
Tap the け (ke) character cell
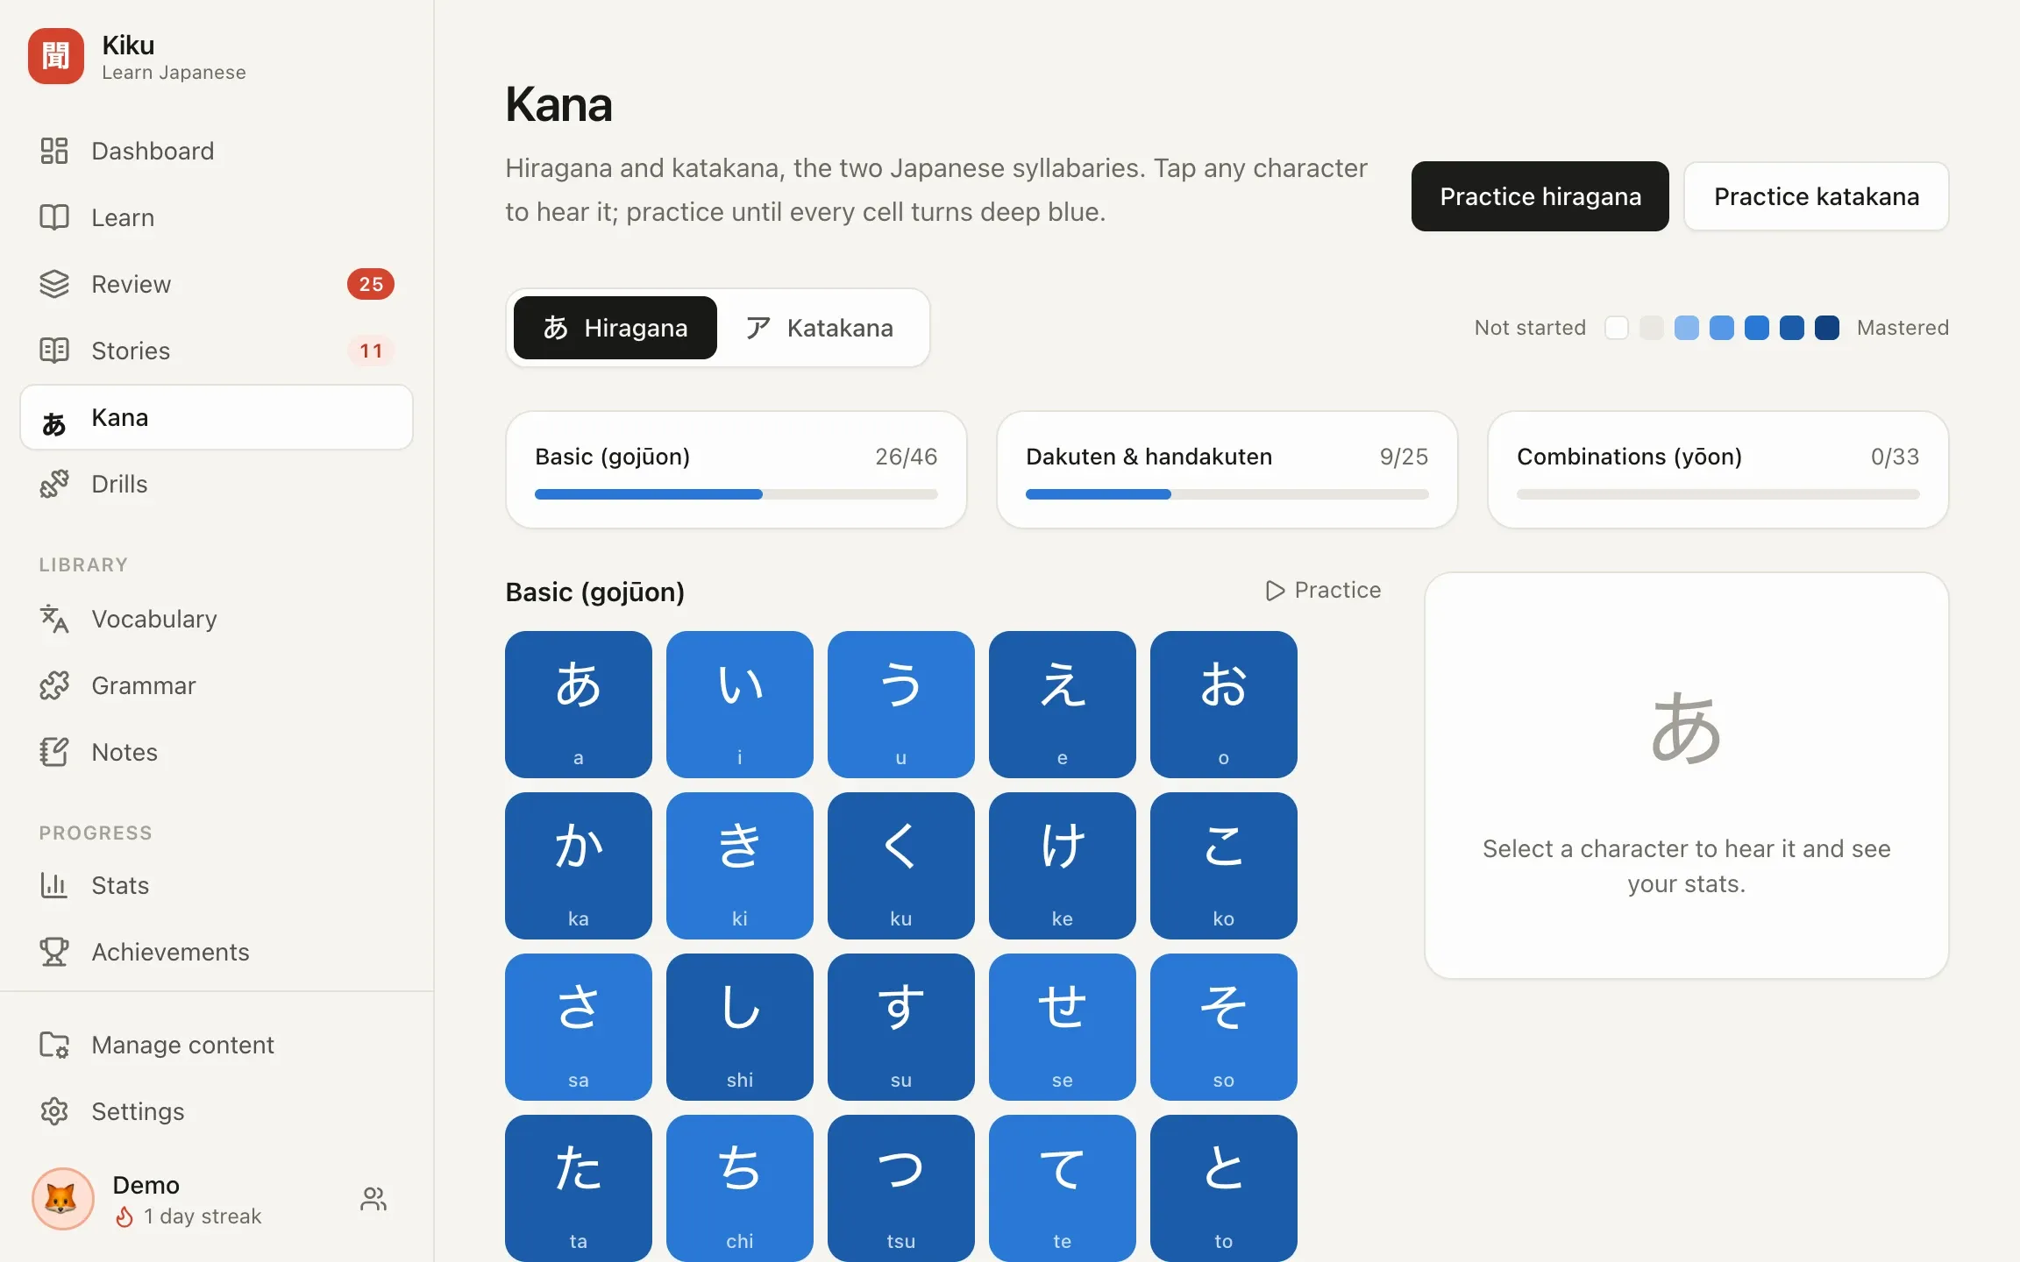(x=1063, y=866)
